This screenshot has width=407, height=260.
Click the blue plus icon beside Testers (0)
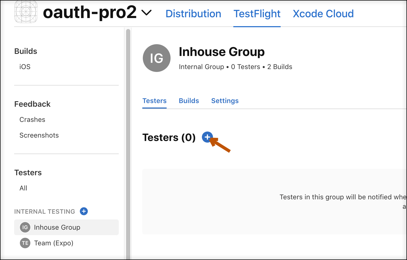pos(207,137)
